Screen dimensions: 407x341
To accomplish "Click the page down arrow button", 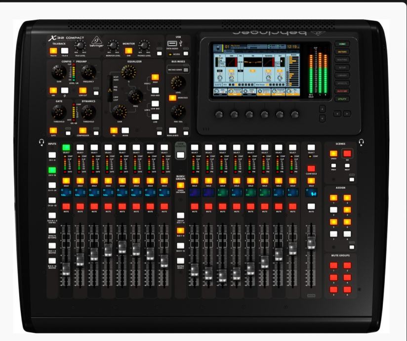I will 322,118.
